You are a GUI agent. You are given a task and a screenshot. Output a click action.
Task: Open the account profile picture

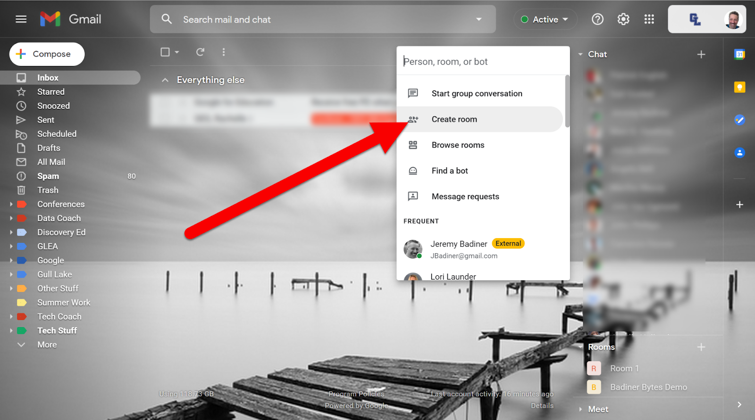pyautogui.click(x=733, y=20)
